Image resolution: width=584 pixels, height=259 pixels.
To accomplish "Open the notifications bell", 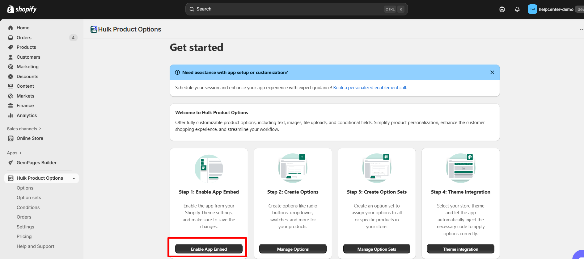I will 517,9.
